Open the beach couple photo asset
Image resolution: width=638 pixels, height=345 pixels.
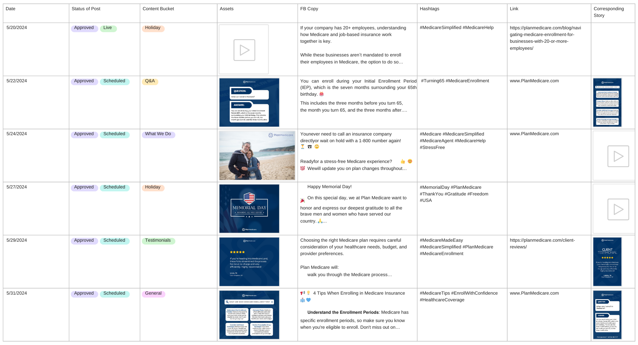257,156
